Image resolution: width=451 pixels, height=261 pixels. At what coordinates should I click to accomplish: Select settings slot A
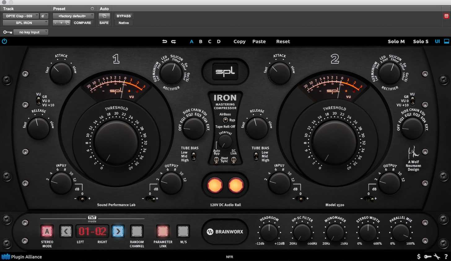point(191,41)
